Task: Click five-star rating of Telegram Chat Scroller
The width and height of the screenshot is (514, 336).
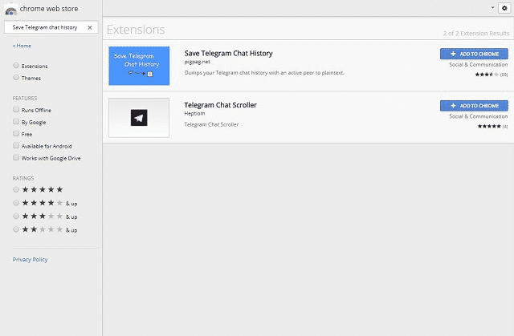Action: tap(489, 126)
